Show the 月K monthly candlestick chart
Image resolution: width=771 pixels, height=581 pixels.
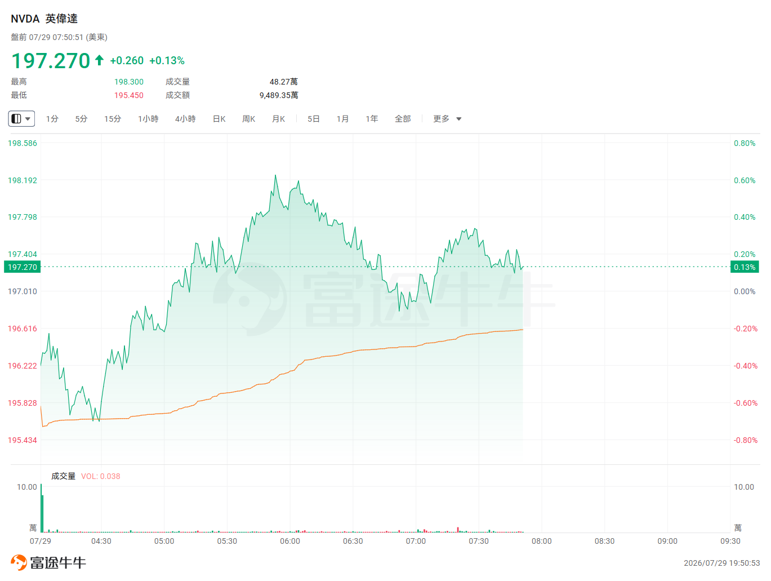(279, 119)
